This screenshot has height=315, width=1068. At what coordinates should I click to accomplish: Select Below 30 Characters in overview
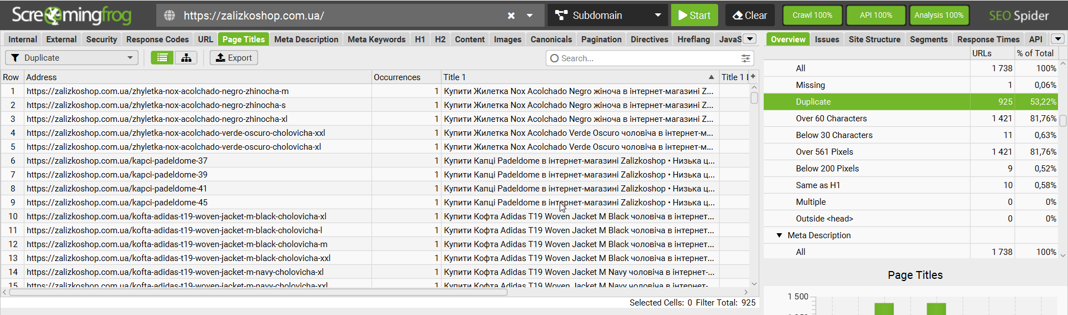click(x=911, y=135)
